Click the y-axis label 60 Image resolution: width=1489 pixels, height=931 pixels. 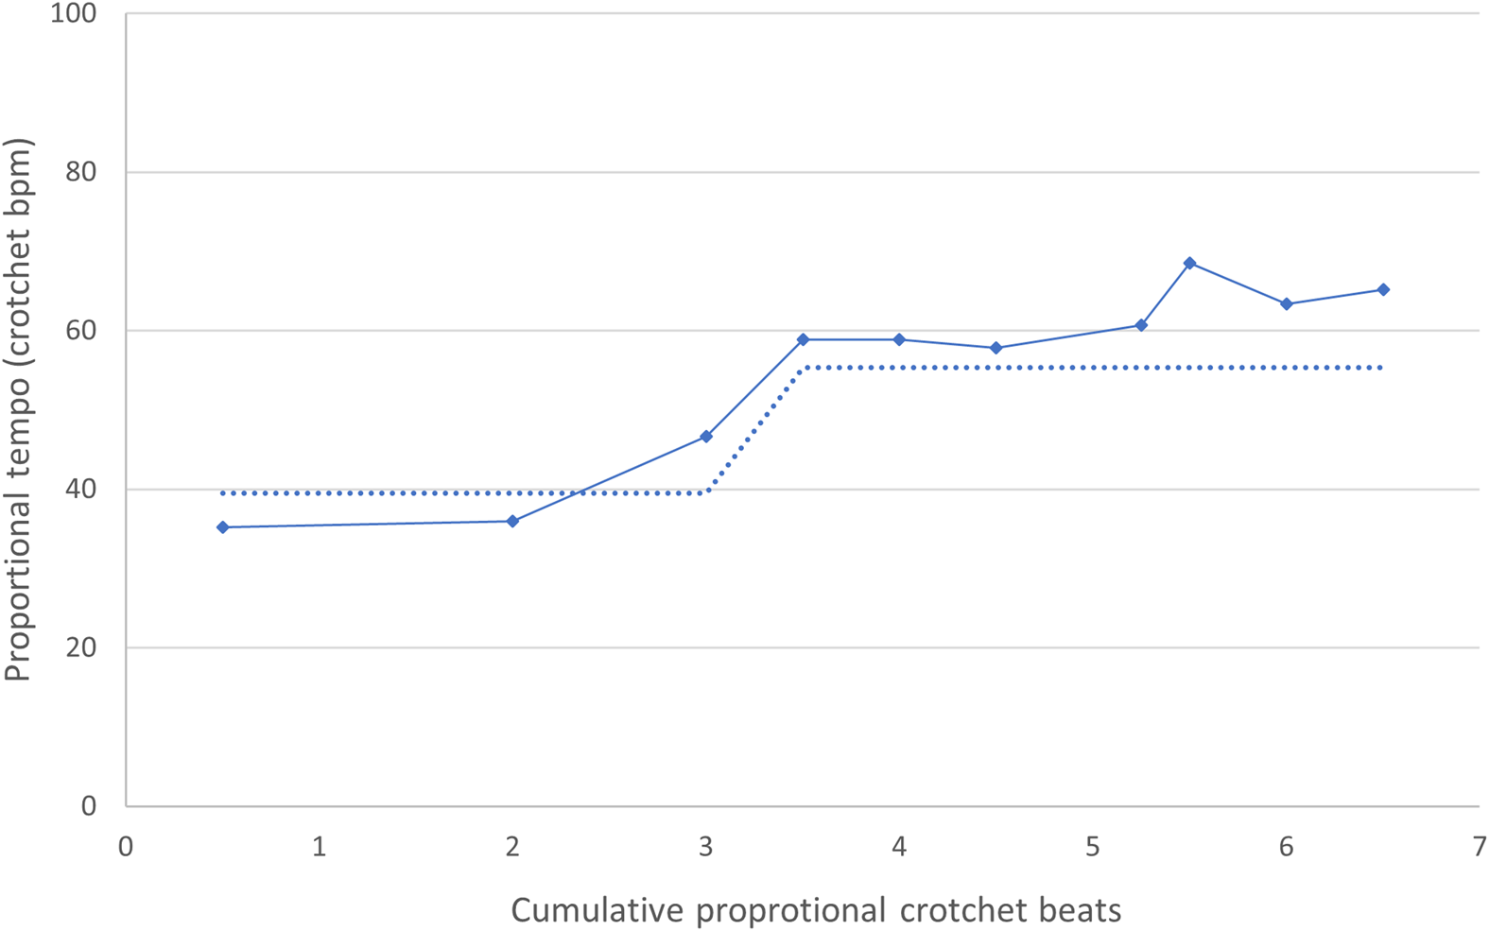click(x=81, y=331)
